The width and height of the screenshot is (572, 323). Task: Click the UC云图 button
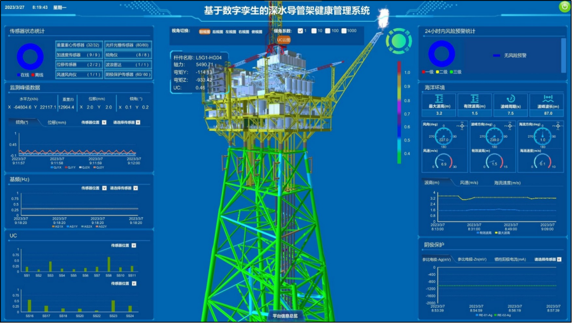284,40
